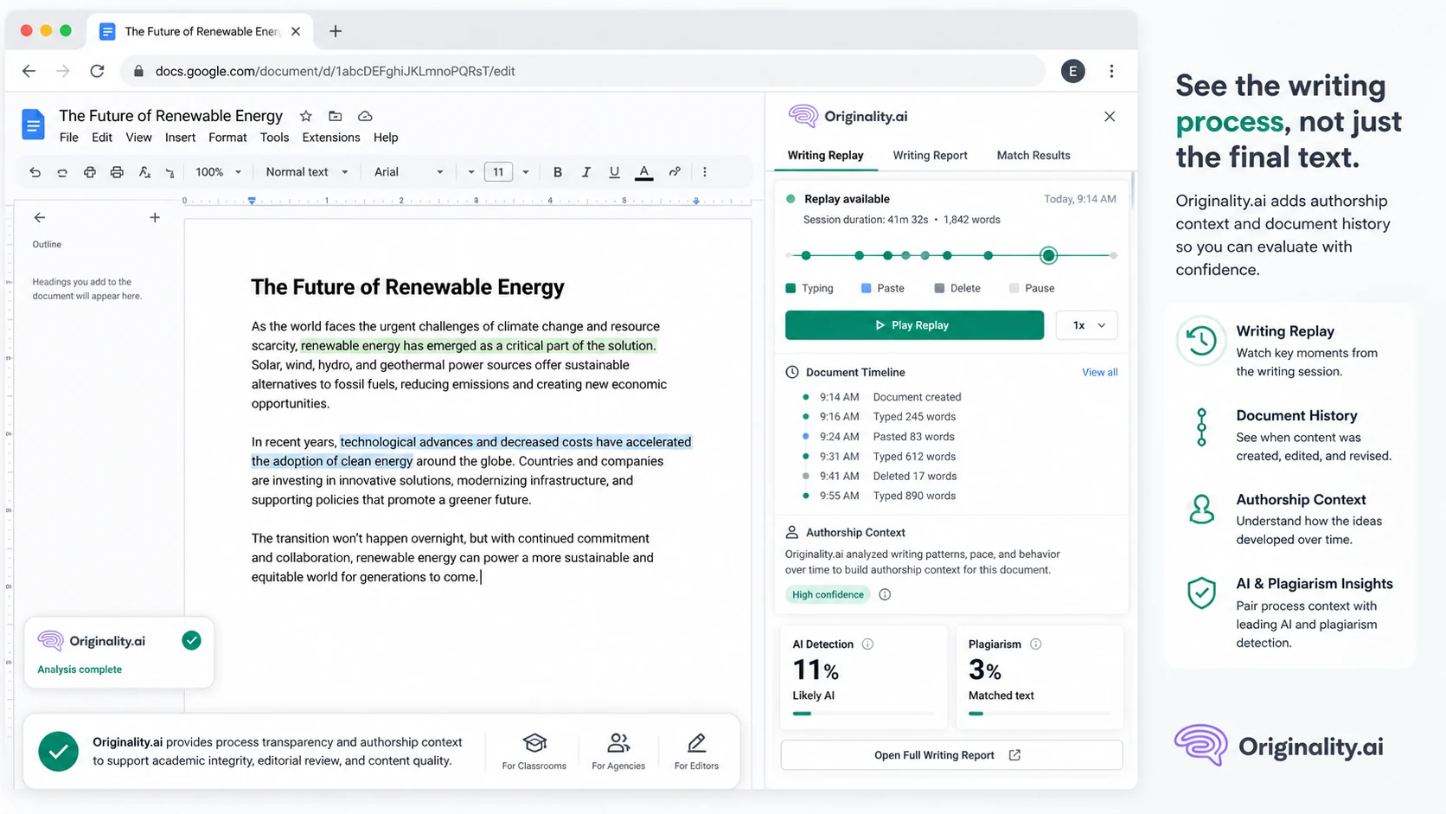This screenshot has height=814, width=1446.
Task: Click the highlighted replay timeline handle
Action: pyautogui.click(x=1048, y=255)
